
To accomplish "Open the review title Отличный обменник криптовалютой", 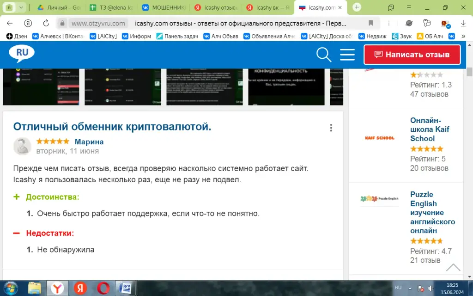I will pyautogui.click(x=112, y=127).
